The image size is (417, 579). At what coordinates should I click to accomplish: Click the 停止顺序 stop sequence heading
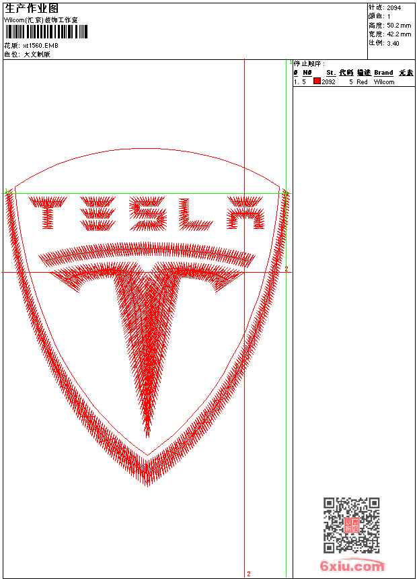click(309, 63)
